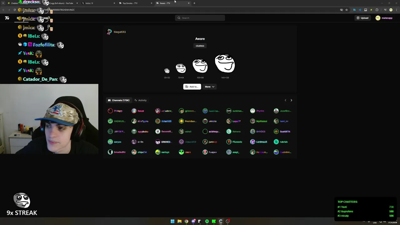
Task: Open the seryxx channel avatar
Action: (110, 142)
